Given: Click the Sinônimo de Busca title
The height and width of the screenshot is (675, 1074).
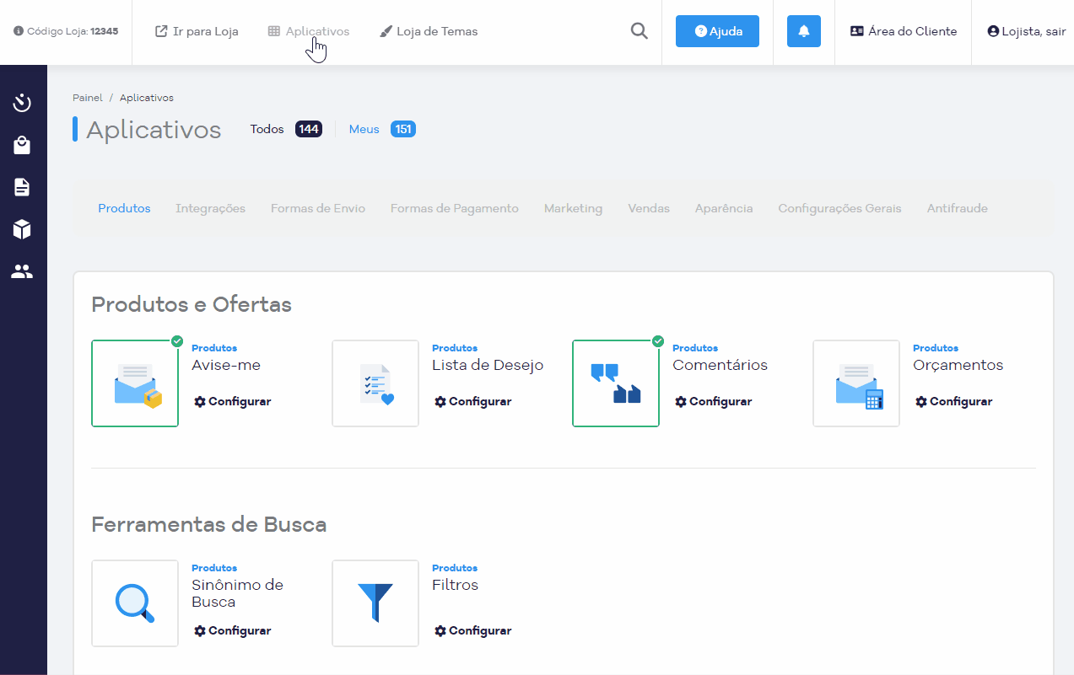Looking at the screenshot, I should [x=237, y=593].
